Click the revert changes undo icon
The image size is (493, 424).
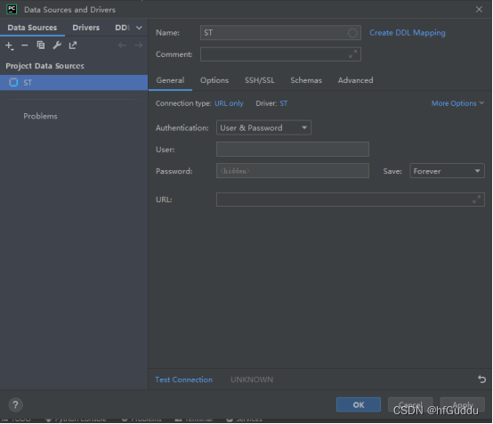(x=481, y=379)
